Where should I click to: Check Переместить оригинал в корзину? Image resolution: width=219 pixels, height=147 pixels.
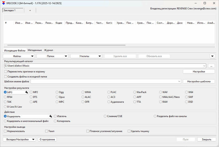pos(5,72)
